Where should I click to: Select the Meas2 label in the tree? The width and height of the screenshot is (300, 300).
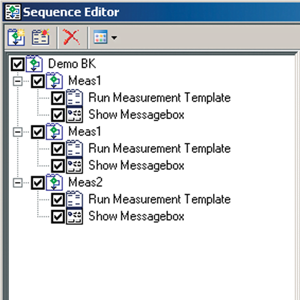tap(85, 182)
